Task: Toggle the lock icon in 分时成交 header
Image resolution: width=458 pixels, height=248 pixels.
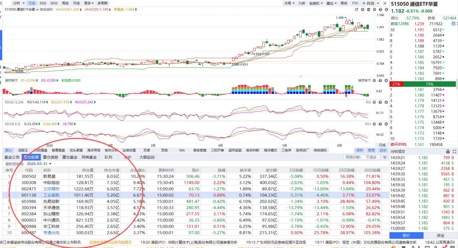Action: click(x=448, y=151)
